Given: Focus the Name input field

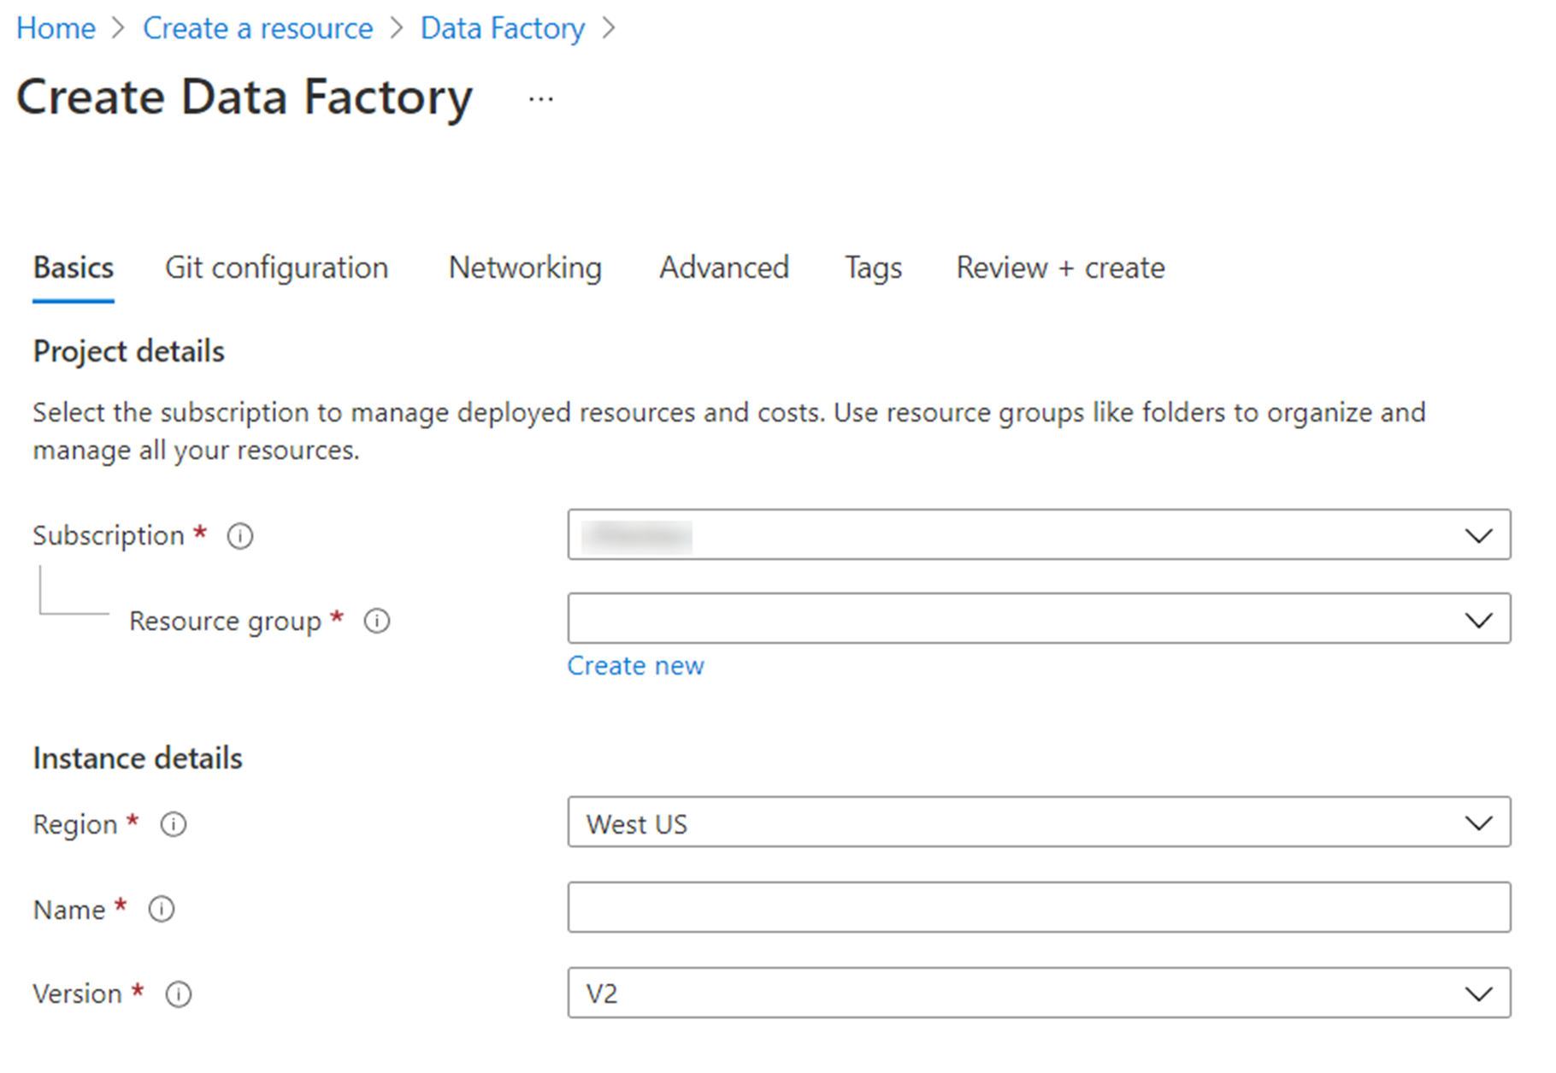Looking at the screenshot, I should click(x=1039, y=907).
